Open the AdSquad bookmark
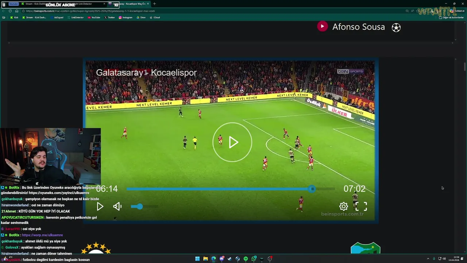This screenshot has width=467, height=263. (57, 18)
